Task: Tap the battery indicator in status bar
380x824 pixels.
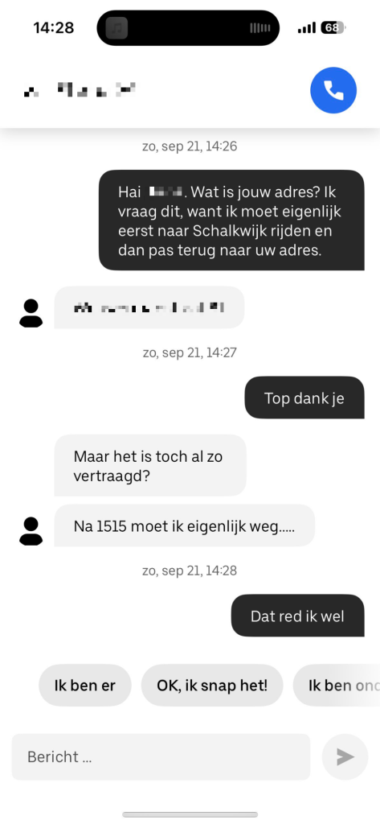Action: point(333,28)
